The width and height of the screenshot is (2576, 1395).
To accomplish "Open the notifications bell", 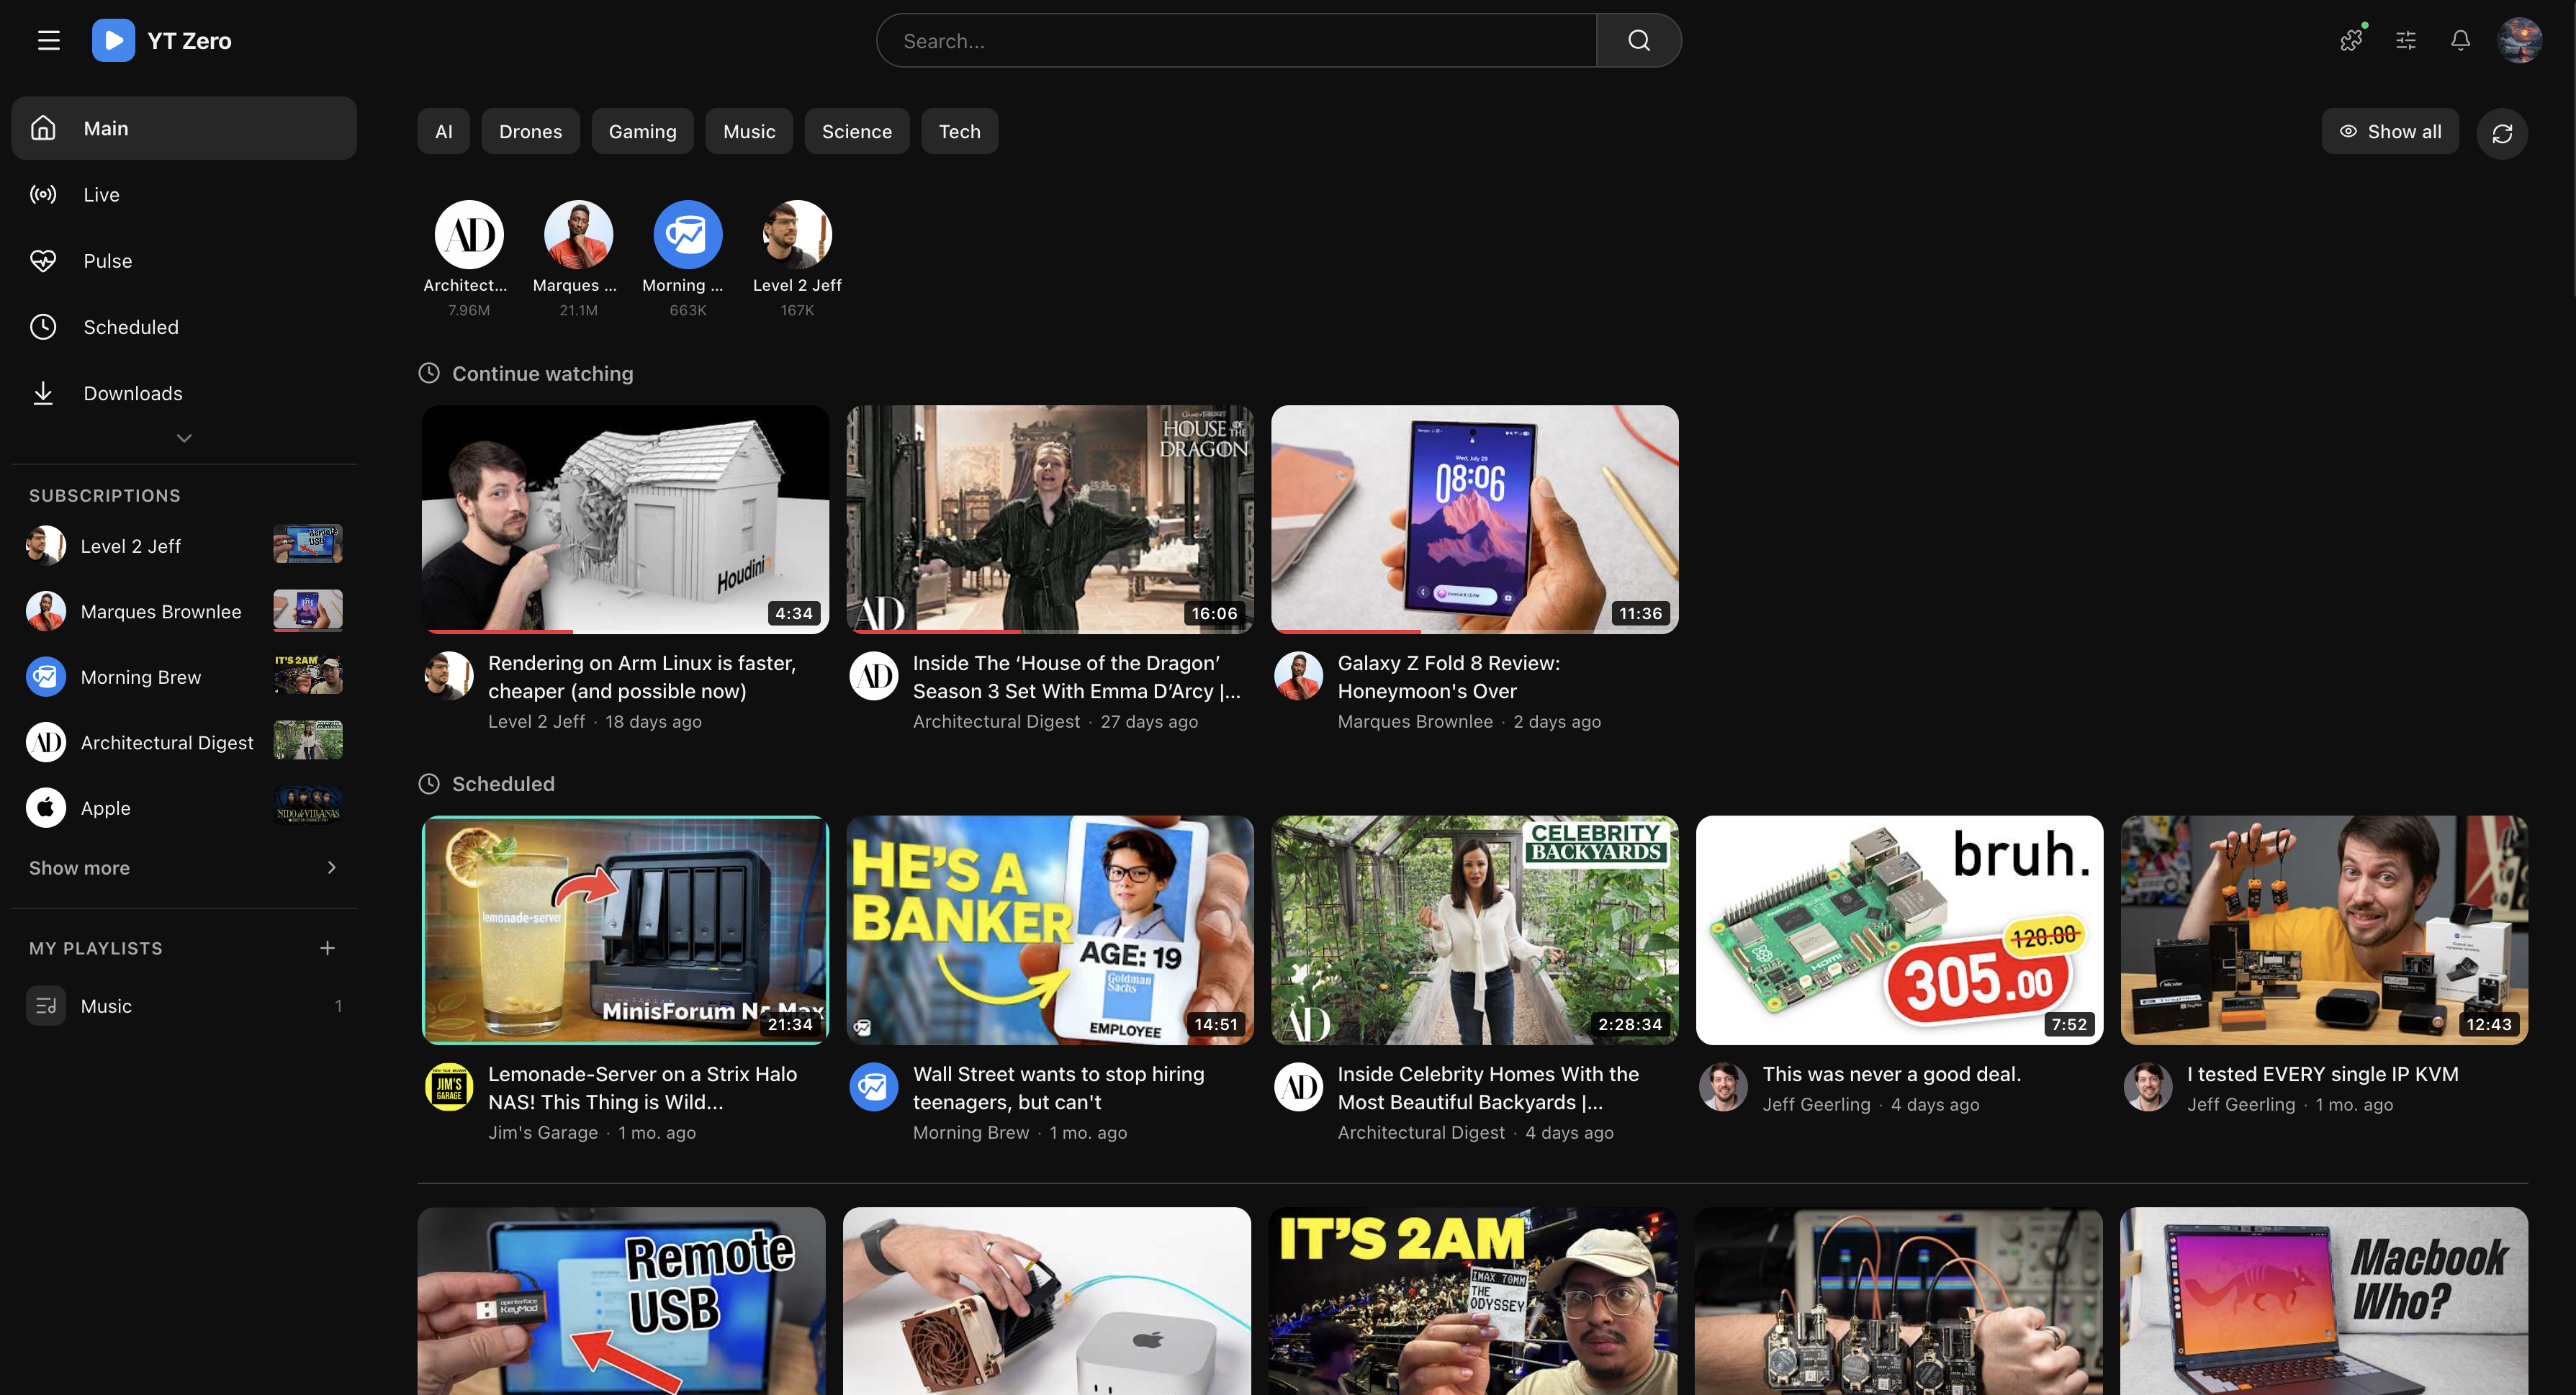I will click(x=2460, y=40).
